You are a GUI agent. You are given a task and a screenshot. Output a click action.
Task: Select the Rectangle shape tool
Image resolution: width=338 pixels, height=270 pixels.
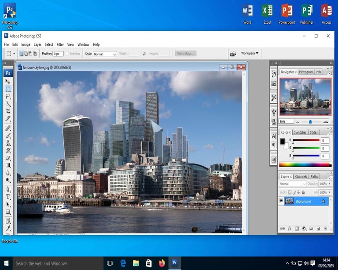[8, 212]
